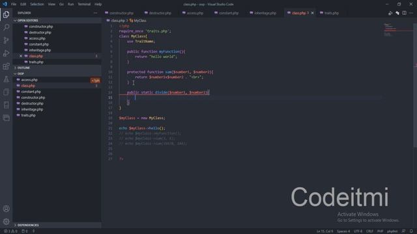
Task: Open the Edit menu
Action: click(23, 5)
